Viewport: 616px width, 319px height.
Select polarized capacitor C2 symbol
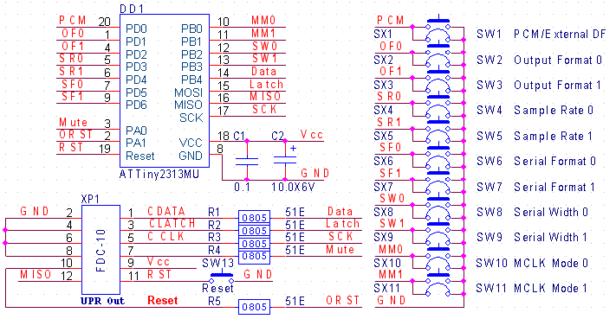285,161
